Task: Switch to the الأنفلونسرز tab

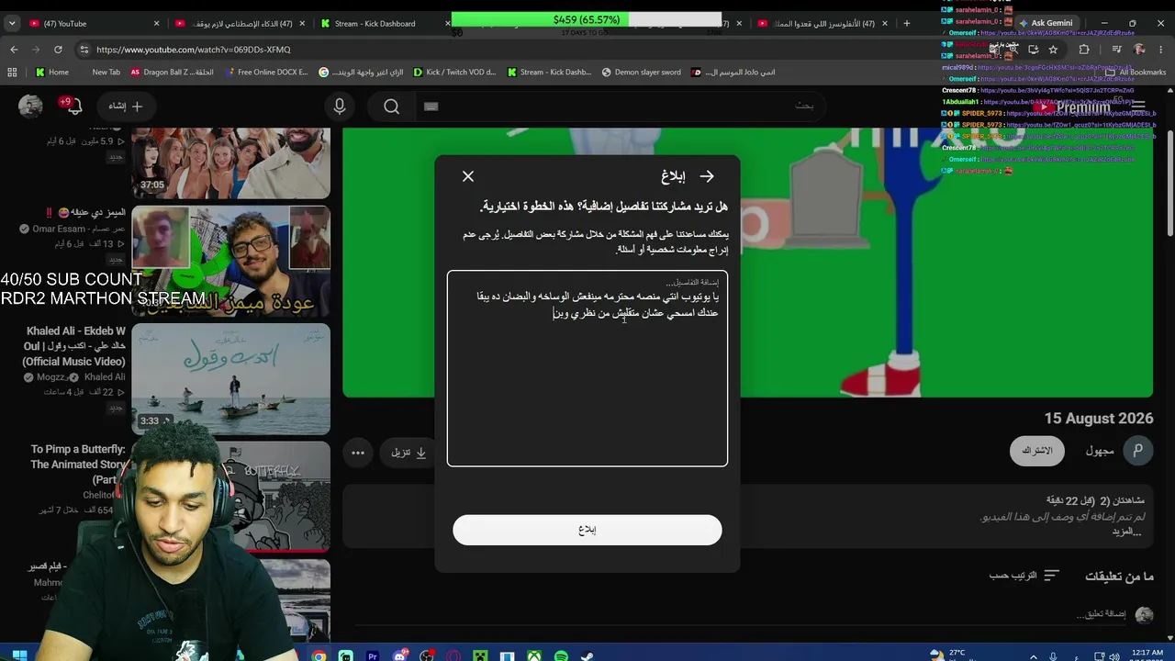Action: click(x=823, y=24)
